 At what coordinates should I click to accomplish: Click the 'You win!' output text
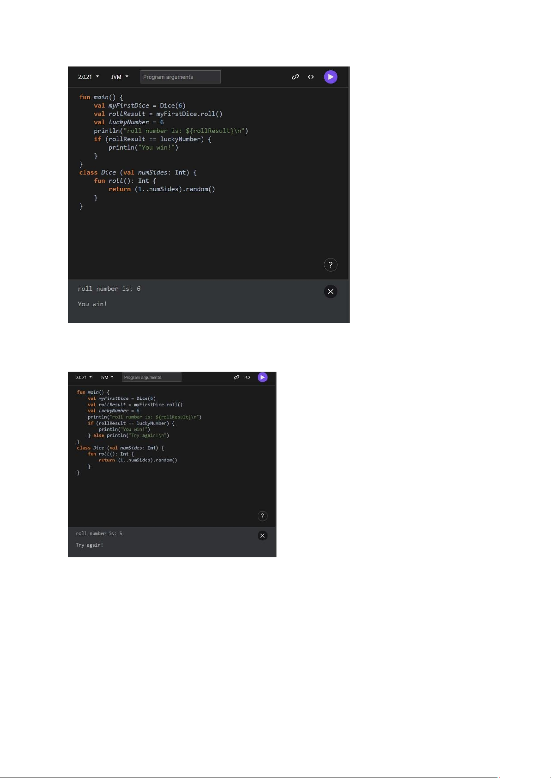coord(92,304)
